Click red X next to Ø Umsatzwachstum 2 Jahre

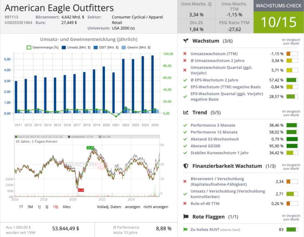pyautogui.click(x=185, y=61)
